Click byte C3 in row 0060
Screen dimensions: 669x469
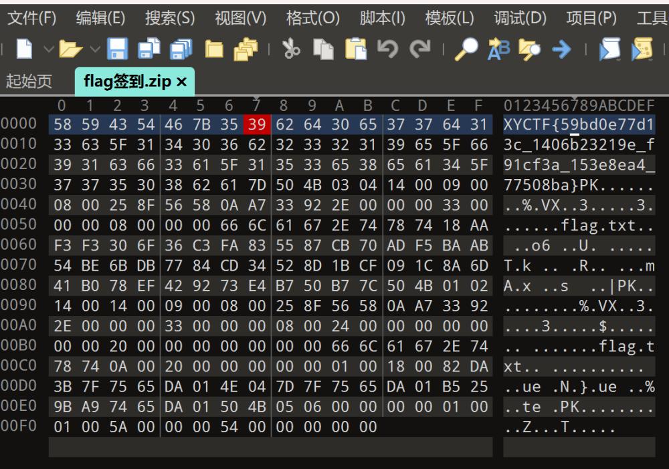tap(201, 246)
